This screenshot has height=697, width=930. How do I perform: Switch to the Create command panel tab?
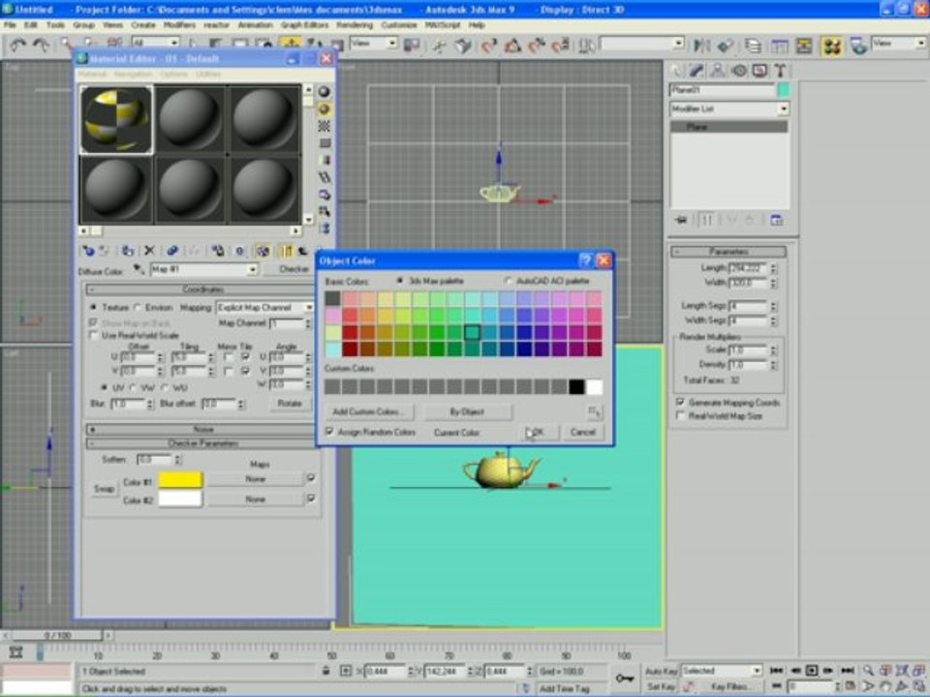[677, 71]
